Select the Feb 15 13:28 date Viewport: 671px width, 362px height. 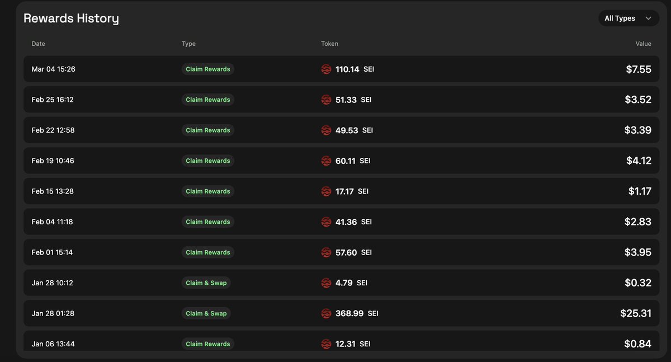click(x=53, y=191)
